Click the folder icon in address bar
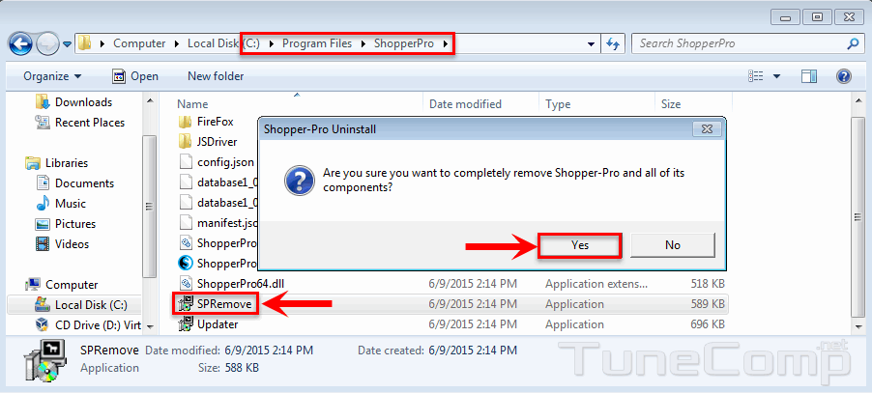872x393 pixels. pyautogui.click(x=85, y=43)
